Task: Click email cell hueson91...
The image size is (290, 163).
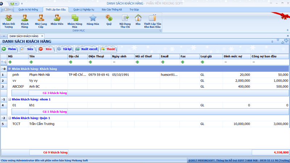Action: 169,75
